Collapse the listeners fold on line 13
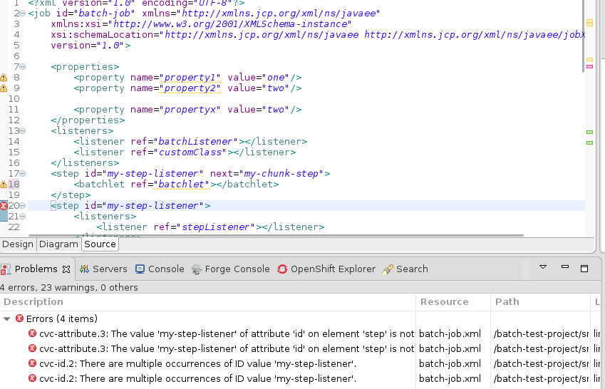This screenshot has width=605, height=389. (23, 131)
